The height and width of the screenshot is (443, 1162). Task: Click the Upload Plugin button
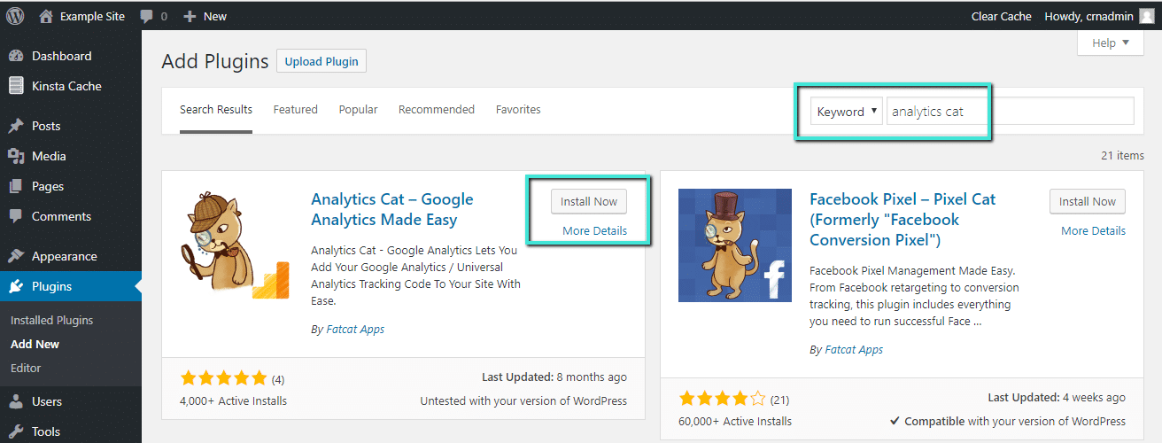pos(321,61)
